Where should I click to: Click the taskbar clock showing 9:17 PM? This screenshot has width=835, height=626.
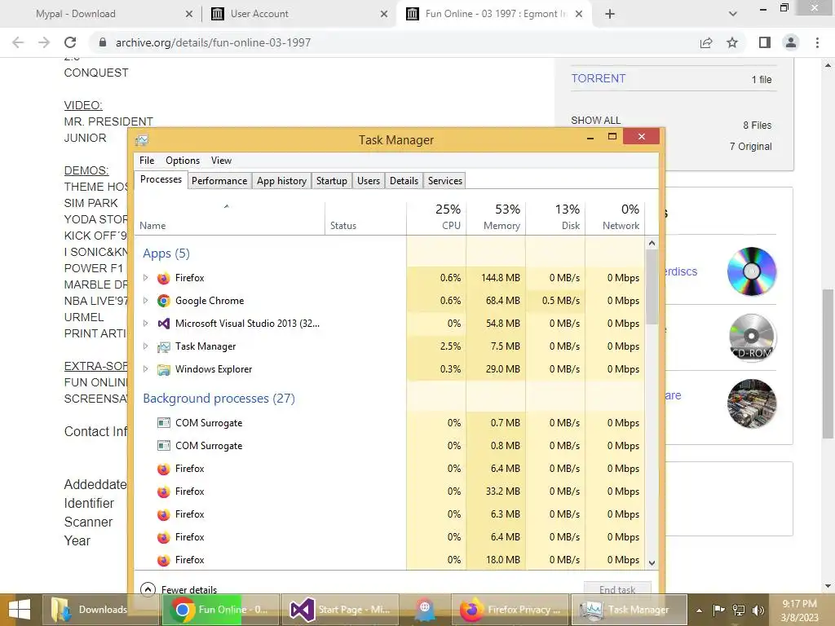799,610
